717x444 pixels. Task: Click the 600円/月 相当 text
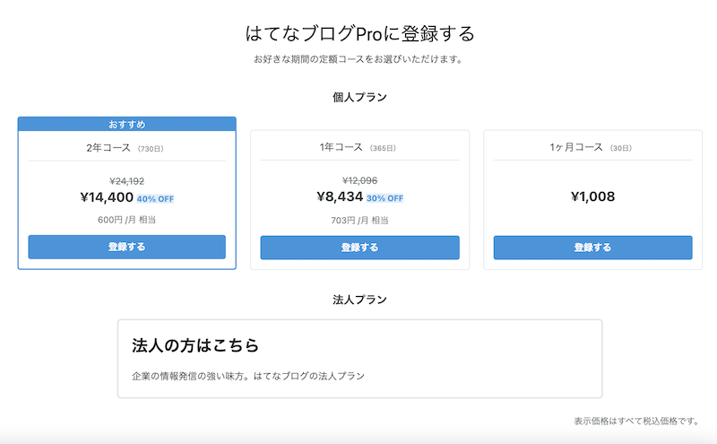(126, 220)
